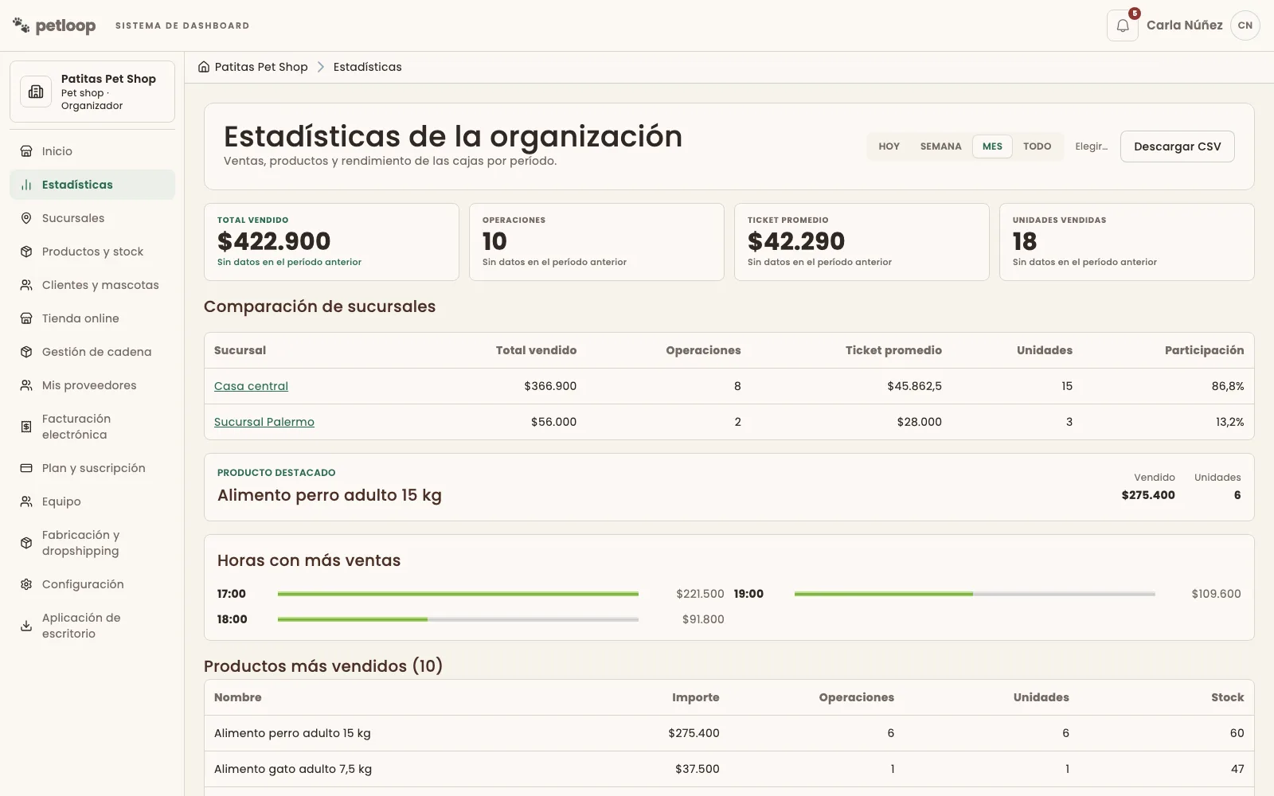The height and width of the screenshot is (796, 1274).
Task: Click the Equipo team icon
Action: 26,501
